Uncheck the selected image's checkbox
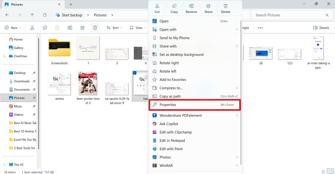 click(135, 73)
